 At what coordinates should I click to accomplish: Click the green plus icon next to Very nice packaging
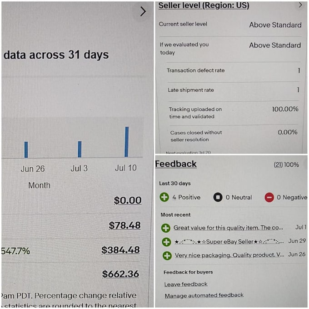coord(167,255)
